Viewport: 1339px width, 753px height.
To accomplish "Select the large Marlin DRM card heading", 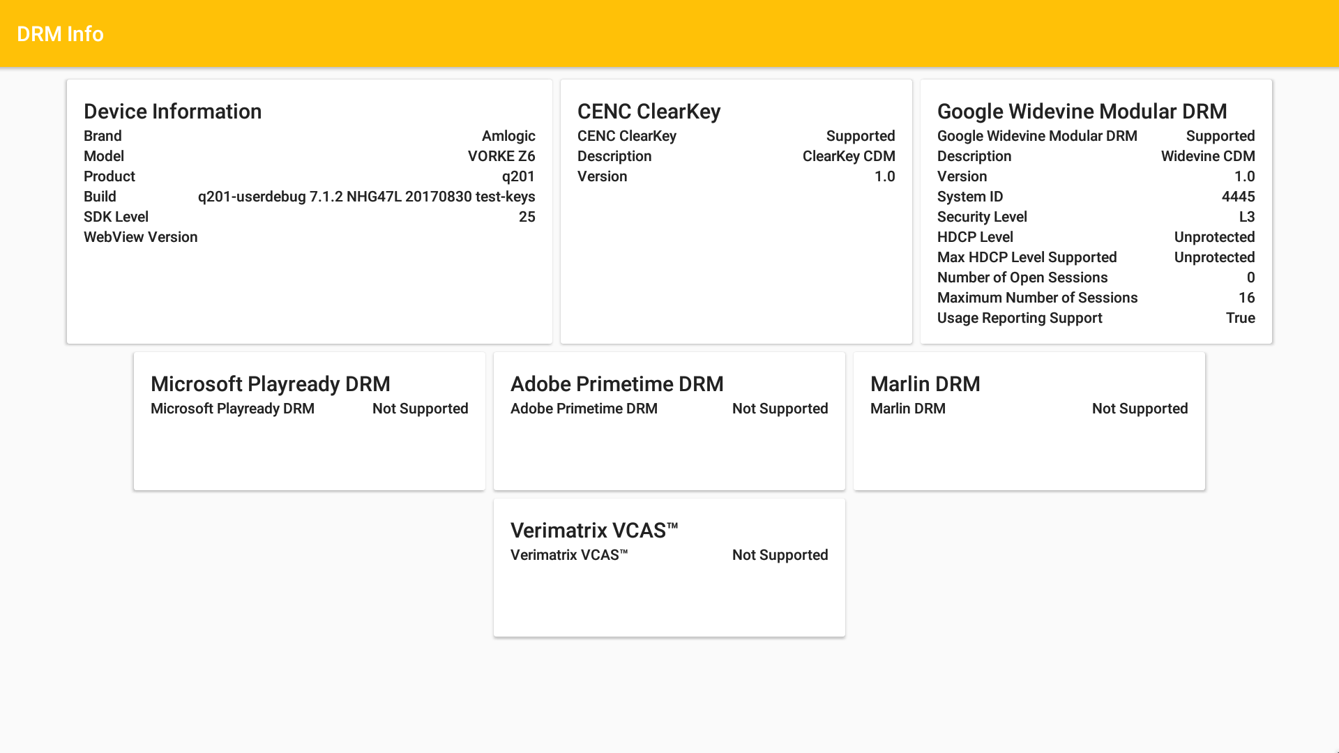I will tap(925, 384).
